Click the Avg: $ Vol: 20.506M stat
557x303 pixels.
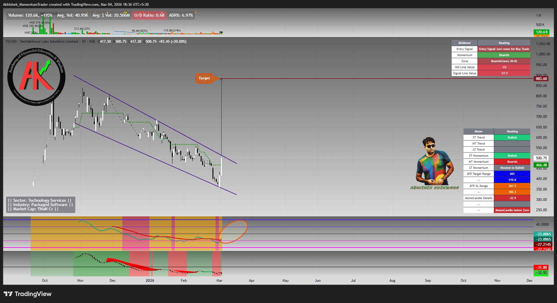point(111,15)
